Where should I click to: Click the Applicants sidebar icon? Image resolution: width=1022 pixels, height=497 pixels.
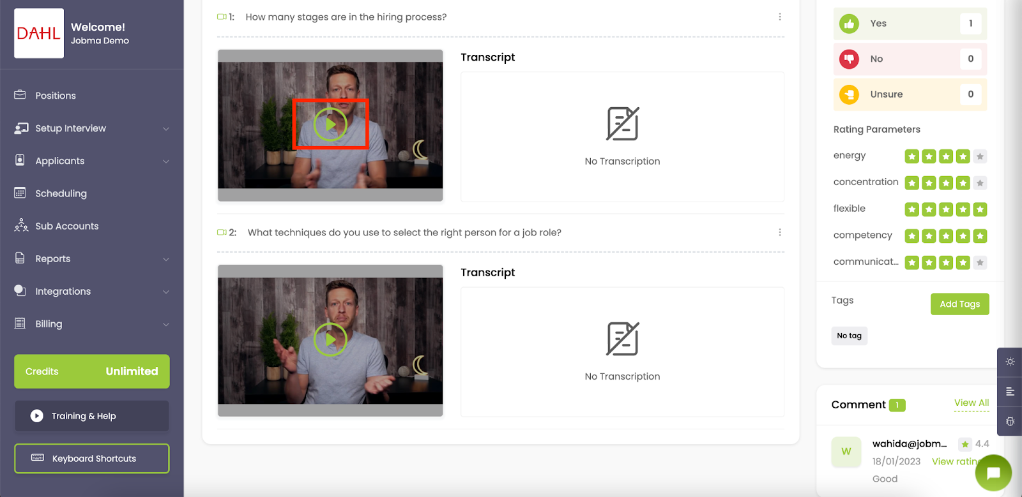[x=20, y=160]
